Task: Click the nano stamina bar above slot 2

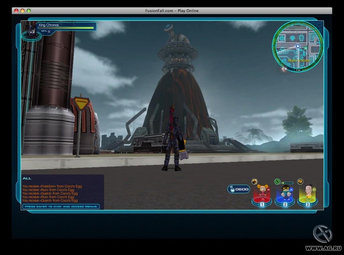Action: tap(287, 183)
